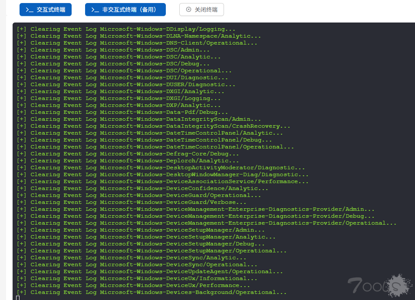Select line Microsoft-Windows-Deplorch/Analytic
415x300 pixels.
[128, 161]
